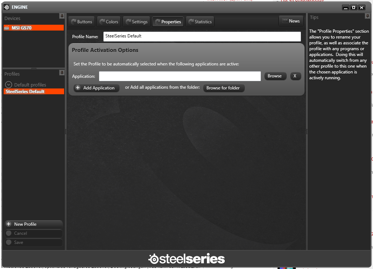Image resolution: width=373 pixels, height=269 pixels.
Task: Maximize the Engine window
Action: pos(354,7)
